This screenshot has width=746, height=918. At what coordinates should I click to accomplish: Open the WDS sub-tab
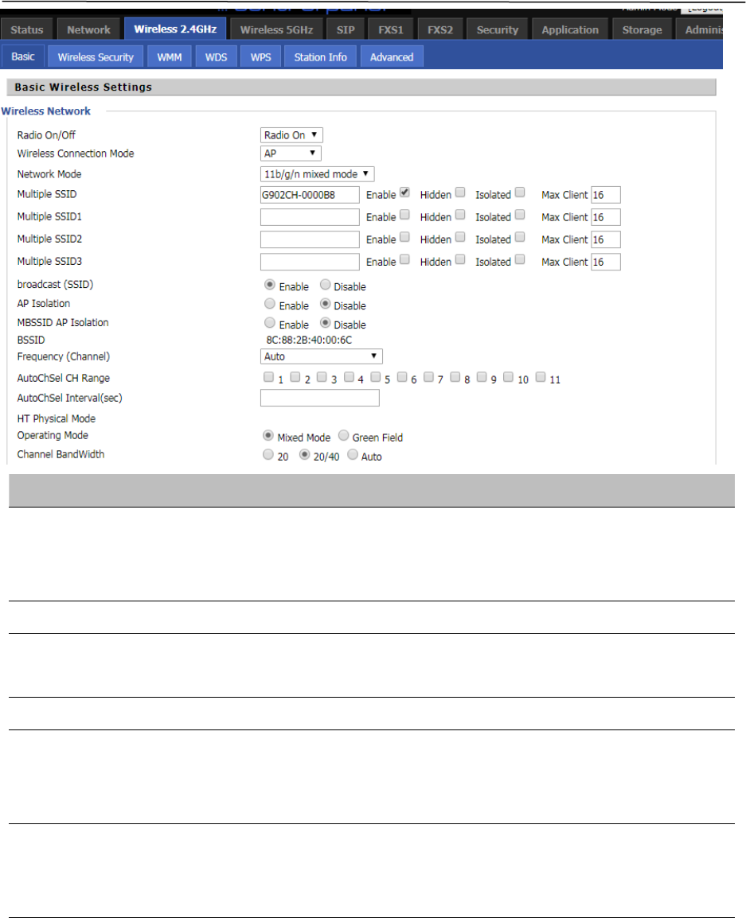[217, 56]
